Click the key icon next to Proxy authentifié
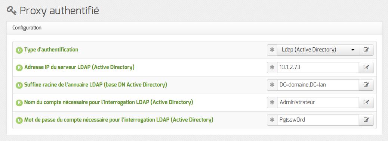The image size is (388, 141). [x=12, y=11]
